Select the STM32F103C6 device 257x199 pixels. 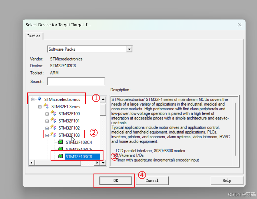pos(79,149)
